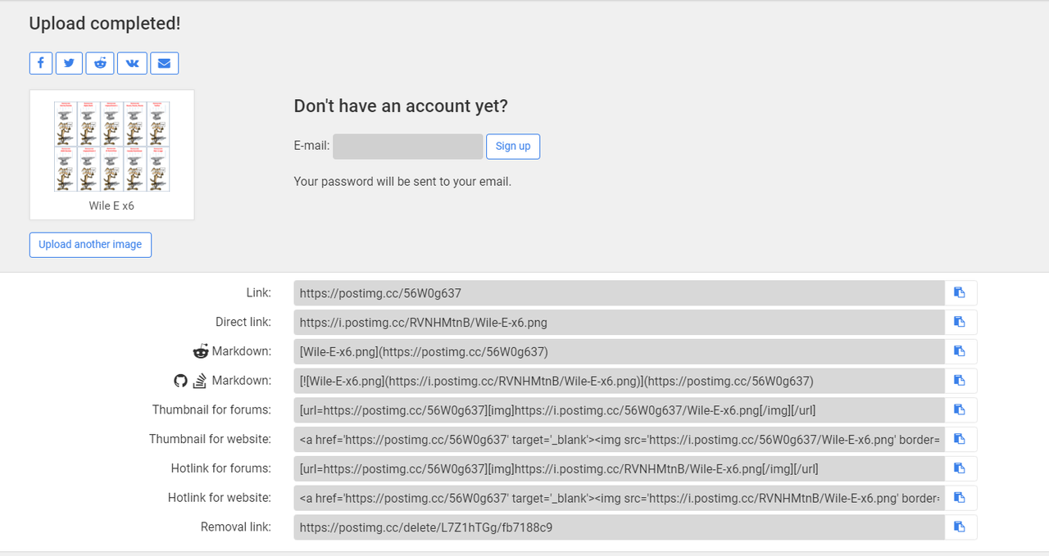
Task: Click the Sign up button
Action: click(513, 146)
